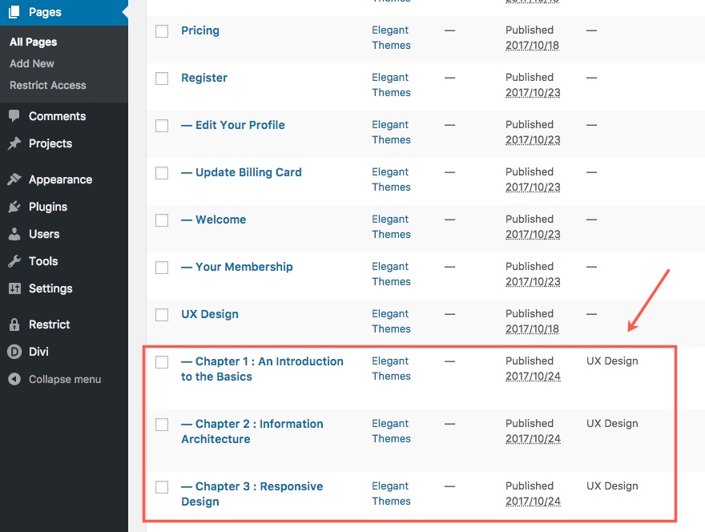Open the Register page link

(204, 78)
